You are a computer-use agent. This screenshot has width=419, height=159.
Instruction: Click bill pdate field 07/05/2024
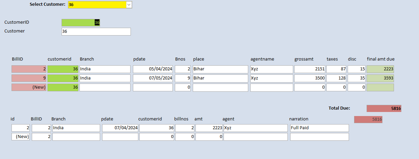153,78
